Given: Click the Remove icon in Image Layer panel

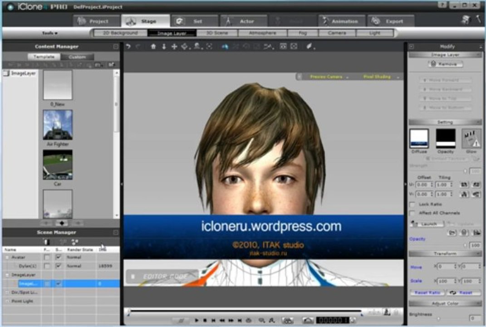Looking at the screenshot, I should coord(446,64).
